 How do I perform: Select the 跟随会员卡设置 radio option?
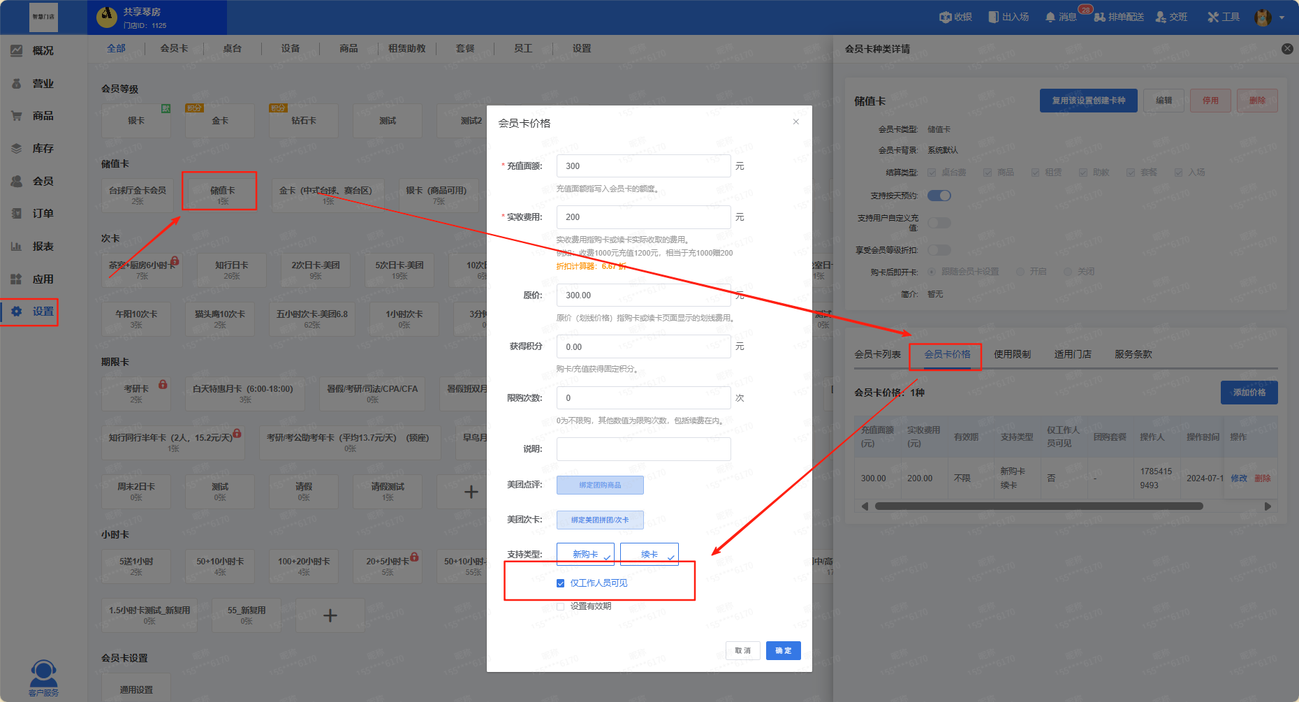(x=932, y=272)
